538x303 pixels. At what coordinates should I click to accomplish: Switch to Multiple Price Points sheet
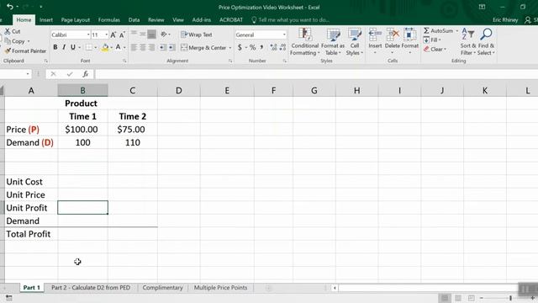pos(220,288)
